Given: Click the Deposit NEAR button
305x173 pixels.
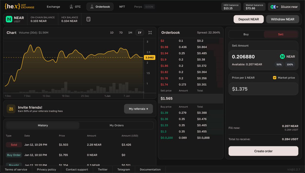Looking at the screenshot, I should (x=248, y=19).
